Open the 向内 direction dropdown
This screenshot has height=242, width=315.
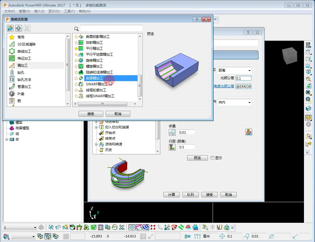coord(234,102)
